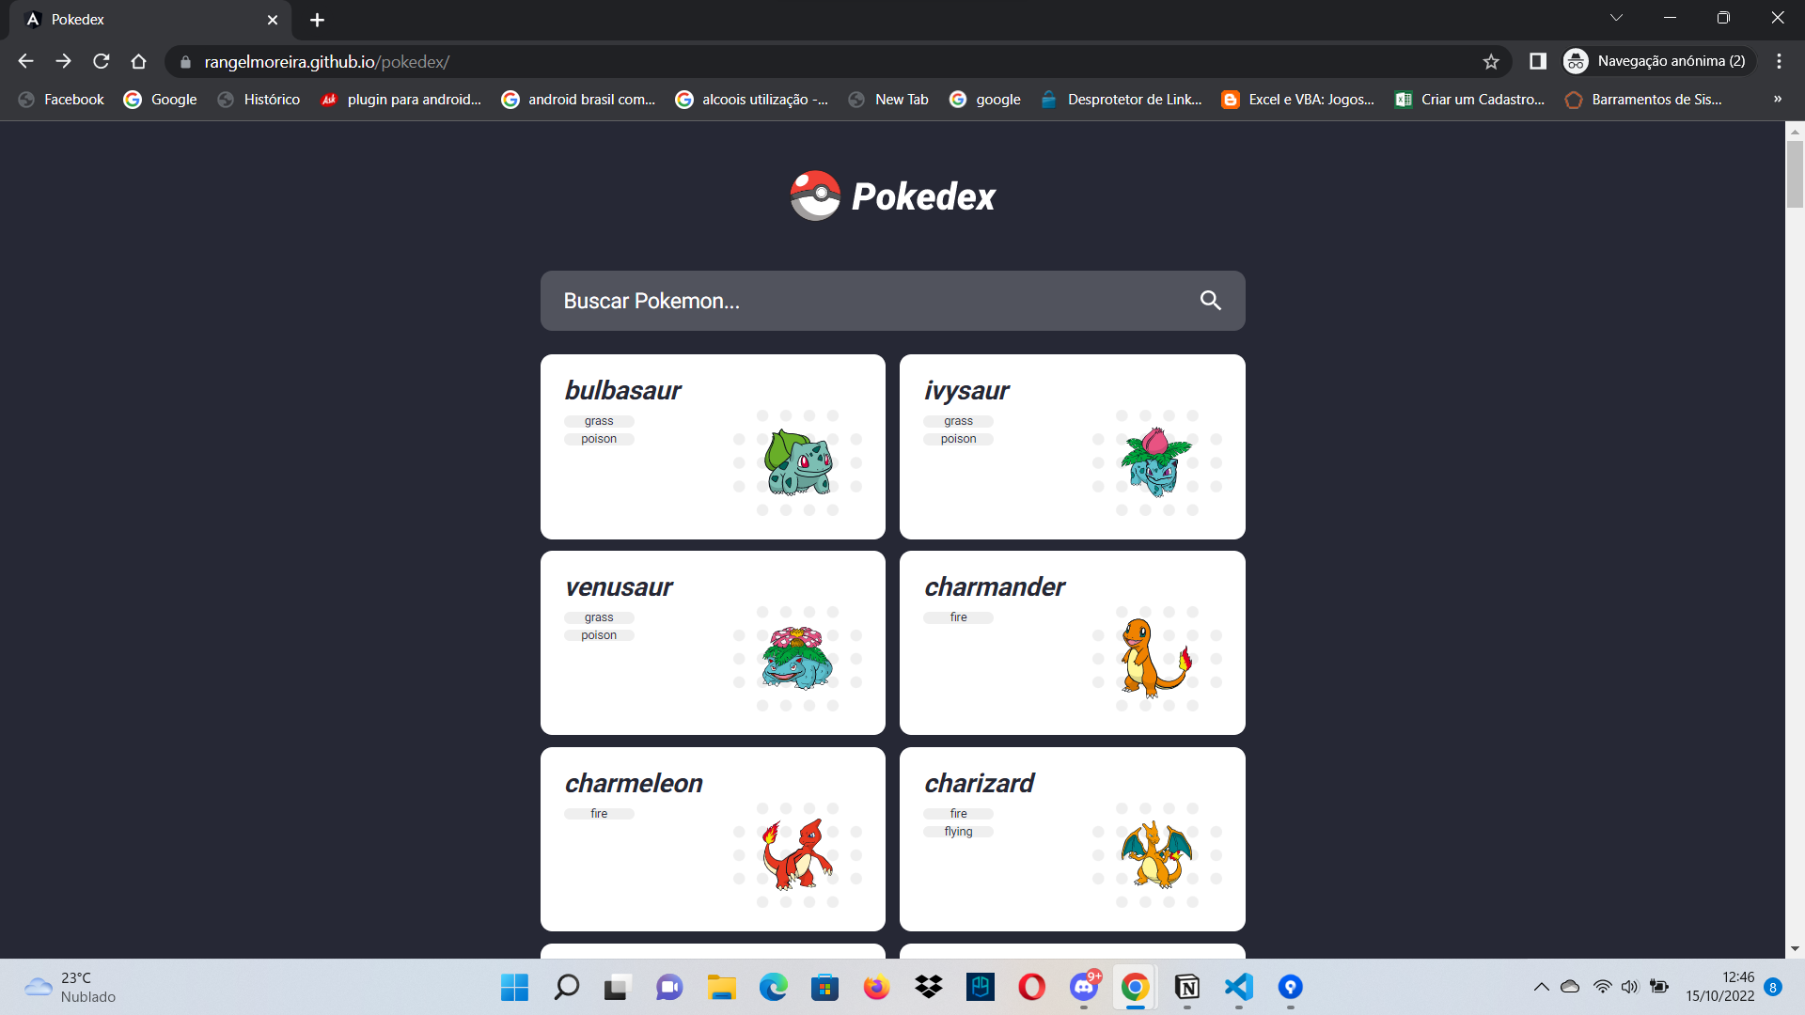Expand hidden bookmarks chevron
The image size is (1805, 1015).
click(1777, 100)
